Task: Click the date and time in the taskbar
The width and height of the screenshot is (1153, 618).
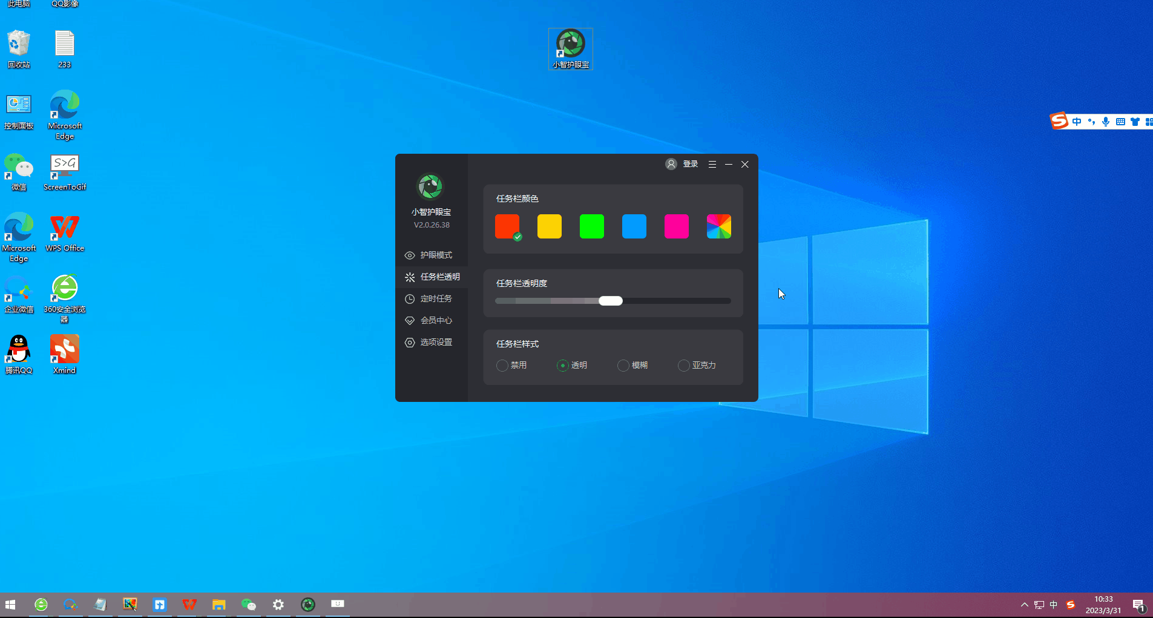Action: click(x=1103, y=603)
